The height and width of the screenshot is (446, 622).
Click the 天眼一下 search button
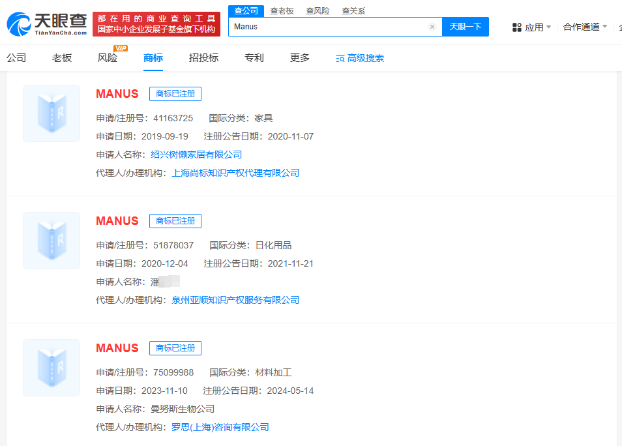tap(466, 27)
